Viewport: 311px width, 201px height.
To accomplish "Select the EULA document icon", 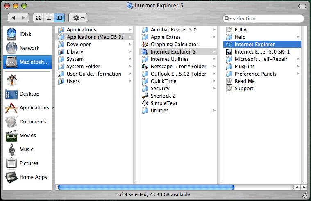I will 229,30.
